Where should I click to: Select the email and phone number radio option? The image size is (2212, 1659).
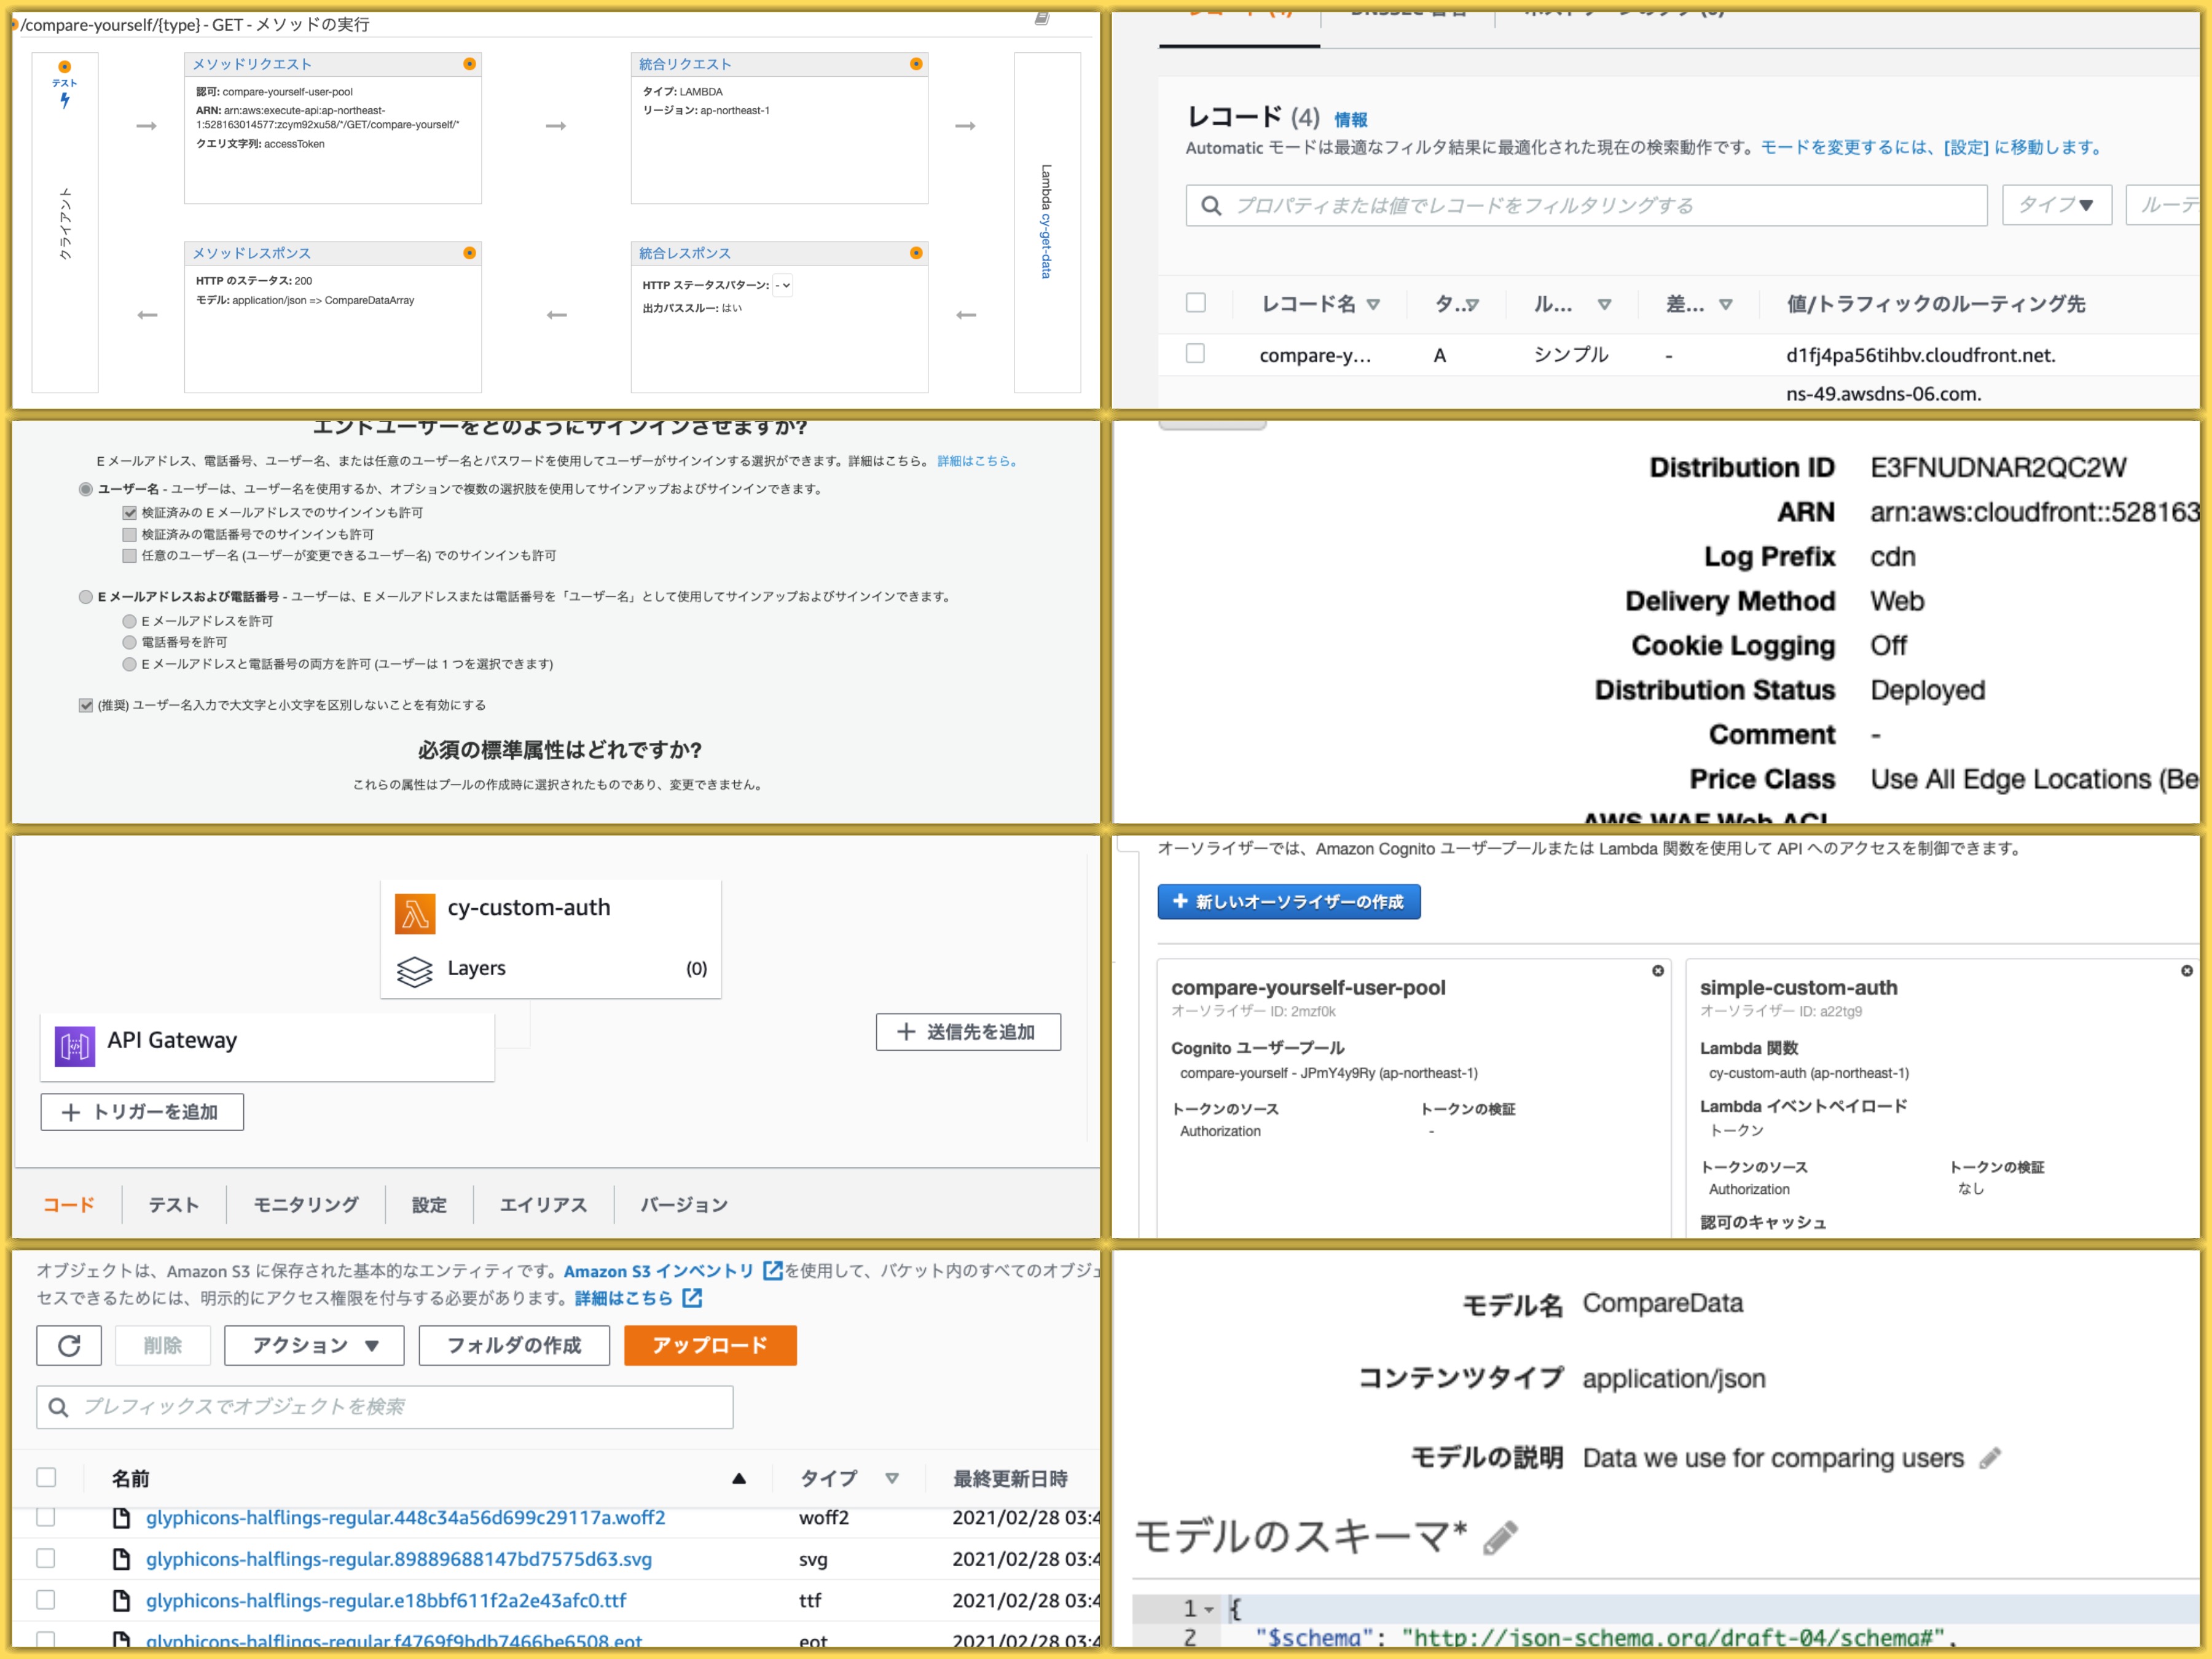pyautogui.click(x=86, y=597)
